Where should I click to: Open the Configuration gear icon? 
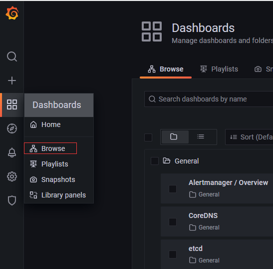pos(12,176)
